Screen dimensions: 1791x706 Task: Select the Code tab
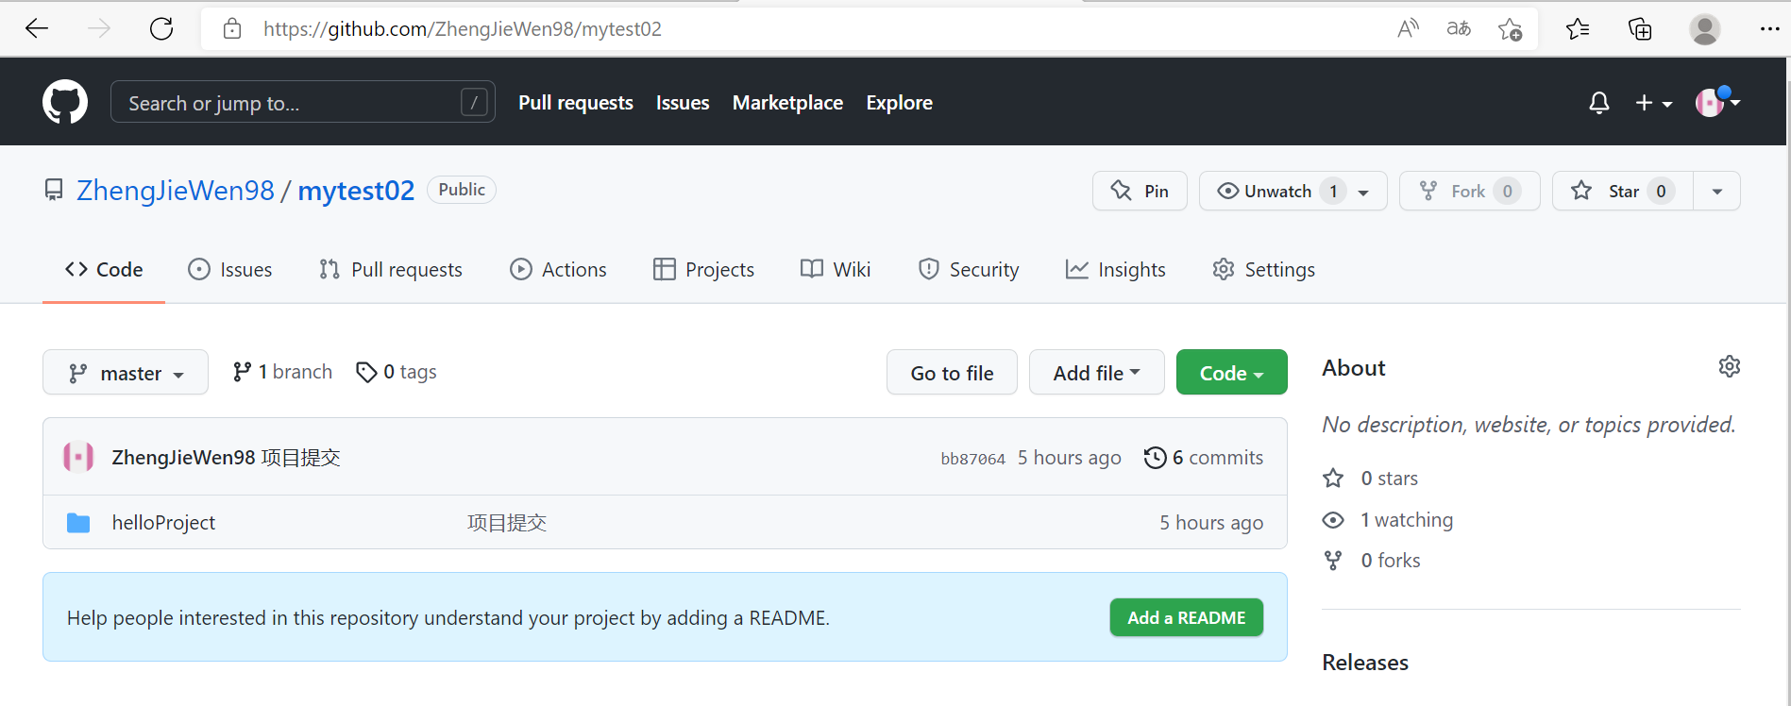[x=104, y=270]
